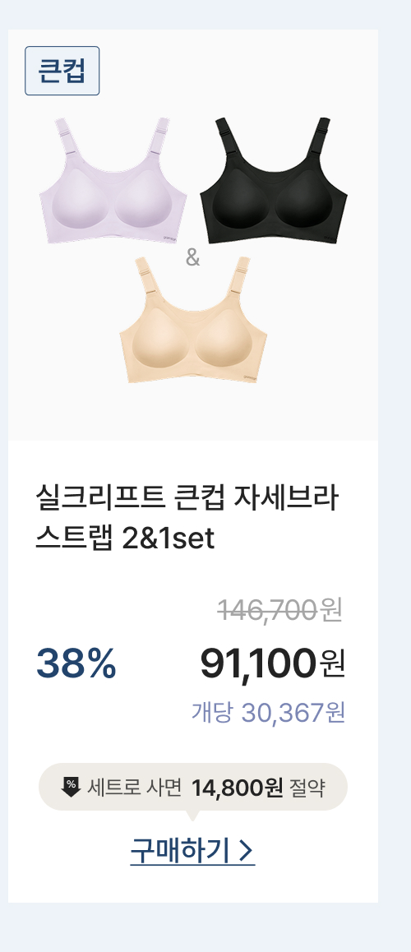Open the 구매하기 purchase link
The width and height of the screenshot is (411, 952).
pos(192,851)
